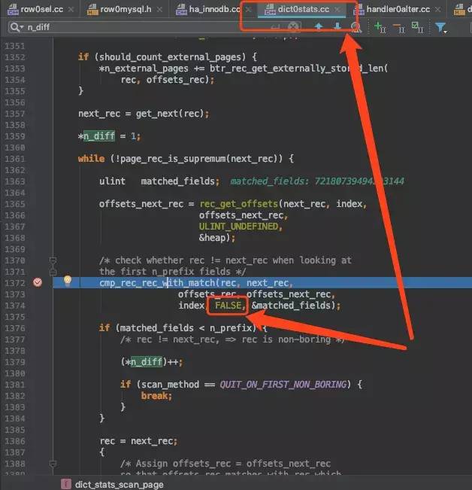Click rec_get_offsets call on line 1365

click(x=239, y=204)
